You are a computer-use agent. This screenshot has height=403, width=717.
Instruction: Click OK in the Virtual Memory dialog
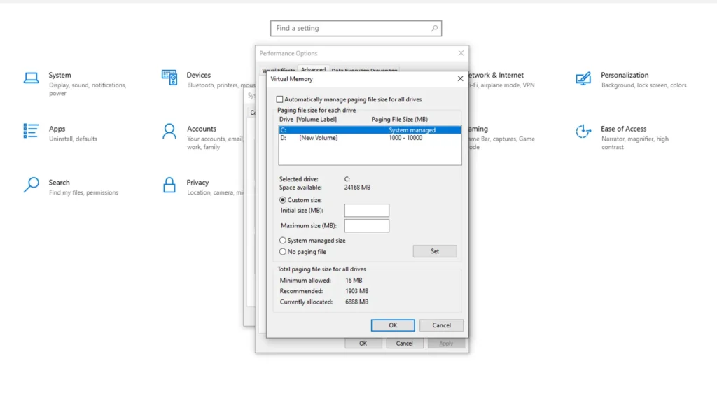coord(393,325)
